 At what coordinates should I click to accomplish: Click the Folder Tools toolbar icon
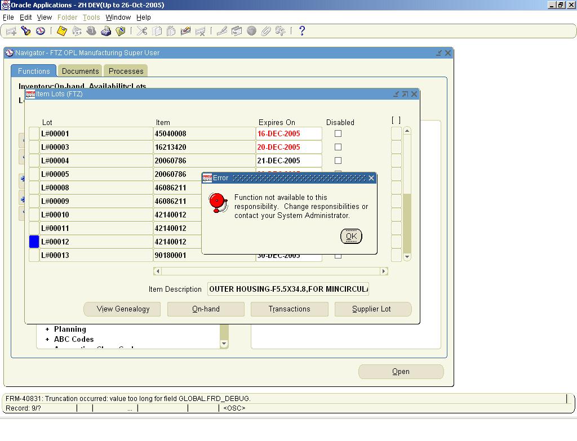281,31
